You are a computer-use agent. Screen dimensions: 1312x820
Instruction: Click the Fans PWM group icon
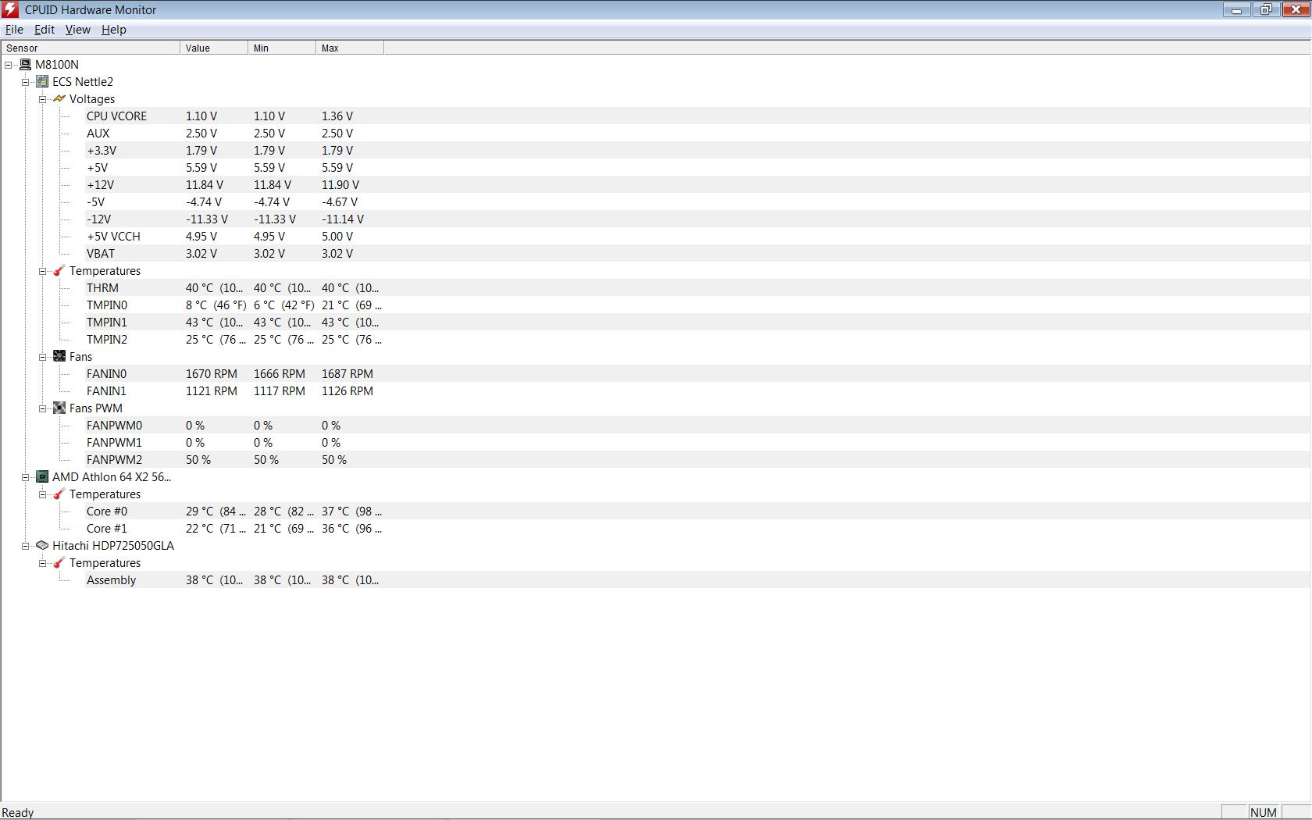(59, 408)
